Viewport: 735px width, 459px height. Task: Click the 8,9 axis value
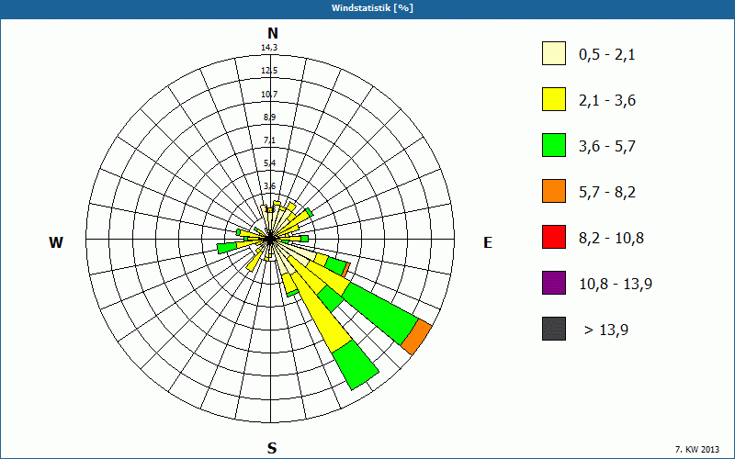[269, 118]
